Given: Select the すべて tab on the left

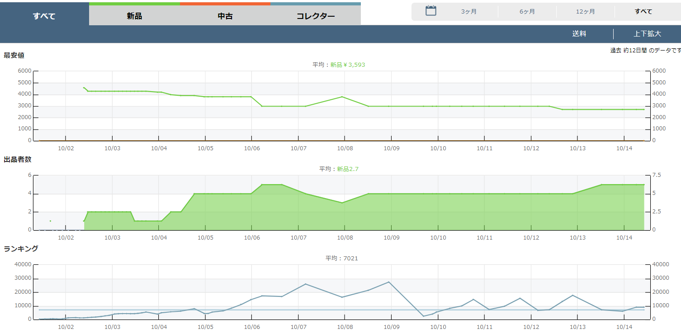Looking at the screenshot, I should [x=44, y=16].
